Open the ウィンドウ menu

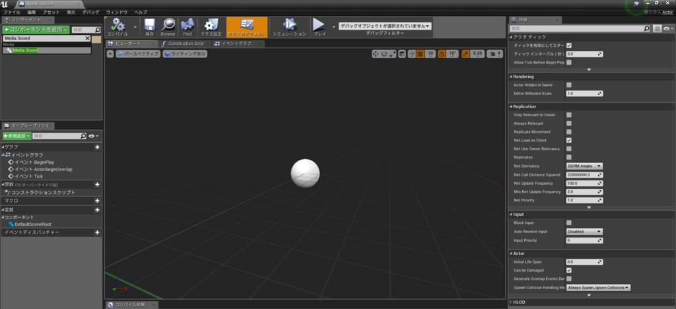(x=116, y=12)
